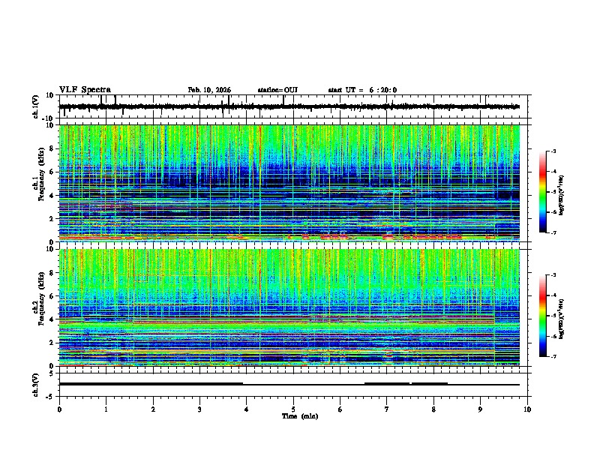Click the "0" tick on the time axis
594x459 pixels.
[x=59, y=409]
